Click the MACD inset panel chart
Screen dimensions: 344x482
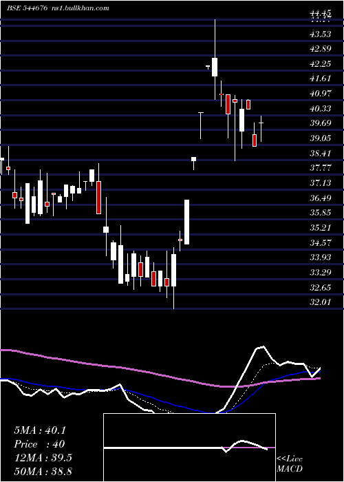189,448
